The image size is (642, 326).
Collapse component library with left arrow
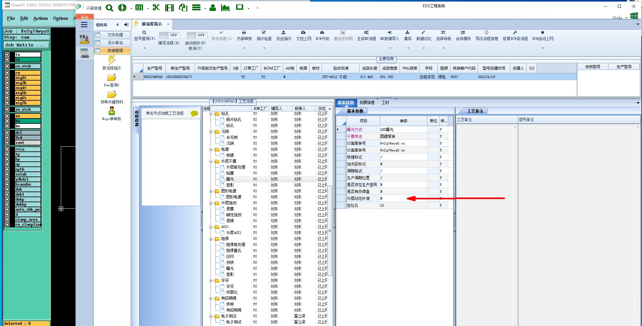click(117, 25)
